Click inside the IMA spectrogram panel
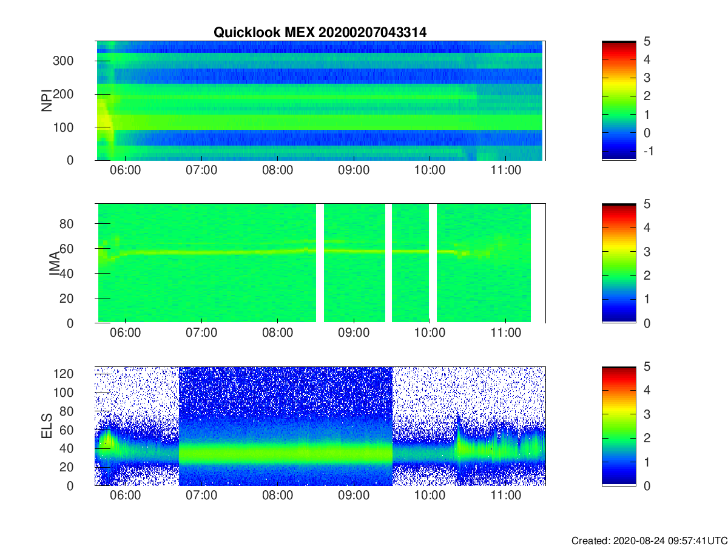The image size is (728, 546). click(320, 263)
